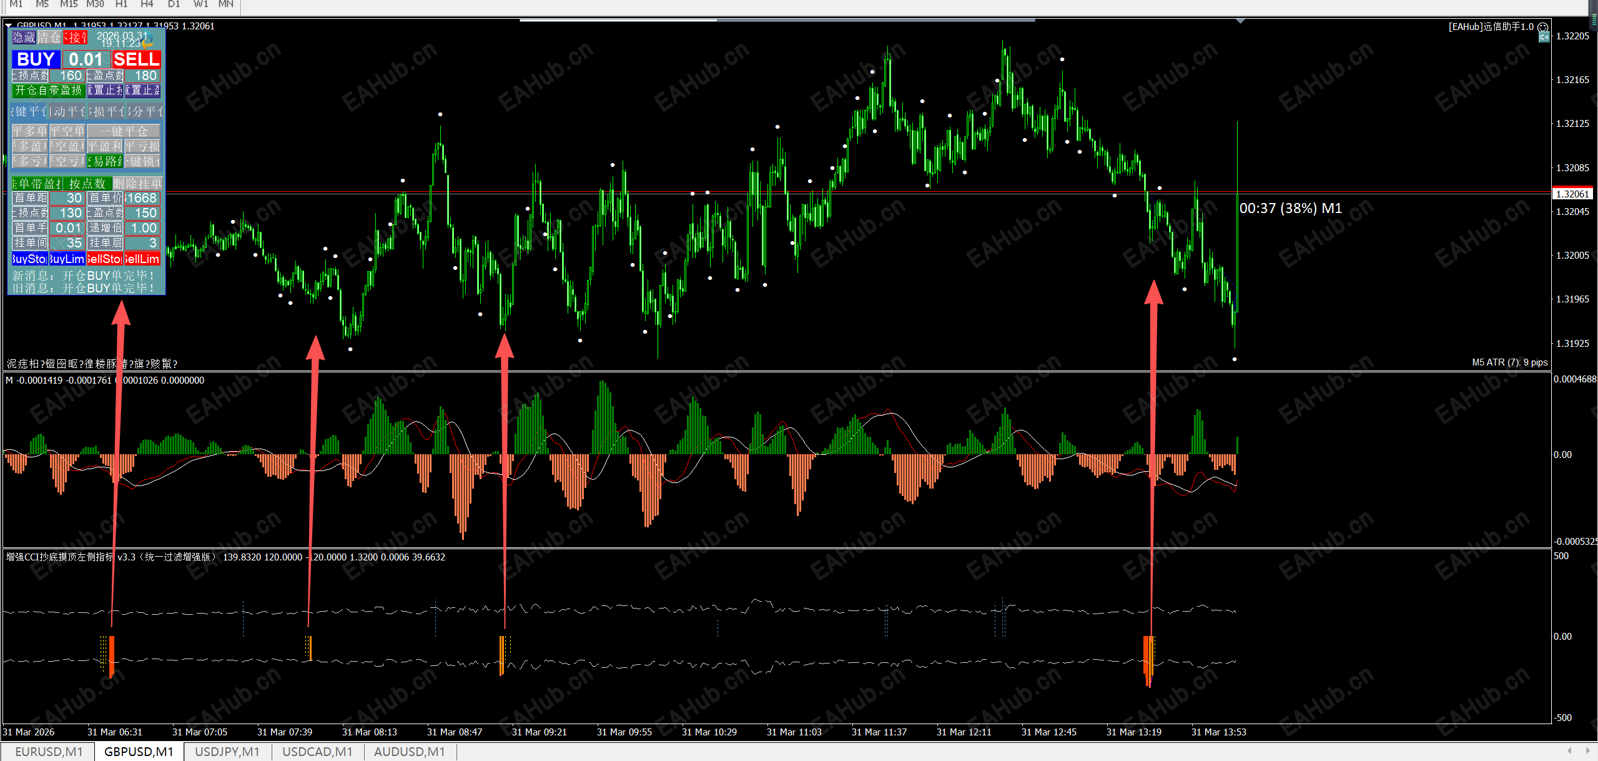Click the smiley face EA icon
1598x761 pixels.
pos(1542,27)
